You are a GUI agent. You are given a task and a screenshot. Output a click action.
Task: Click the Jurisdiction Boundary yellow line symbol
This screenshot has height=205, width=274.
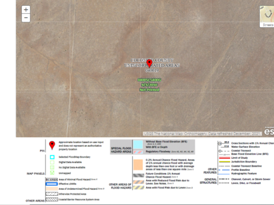click(224, 162)
